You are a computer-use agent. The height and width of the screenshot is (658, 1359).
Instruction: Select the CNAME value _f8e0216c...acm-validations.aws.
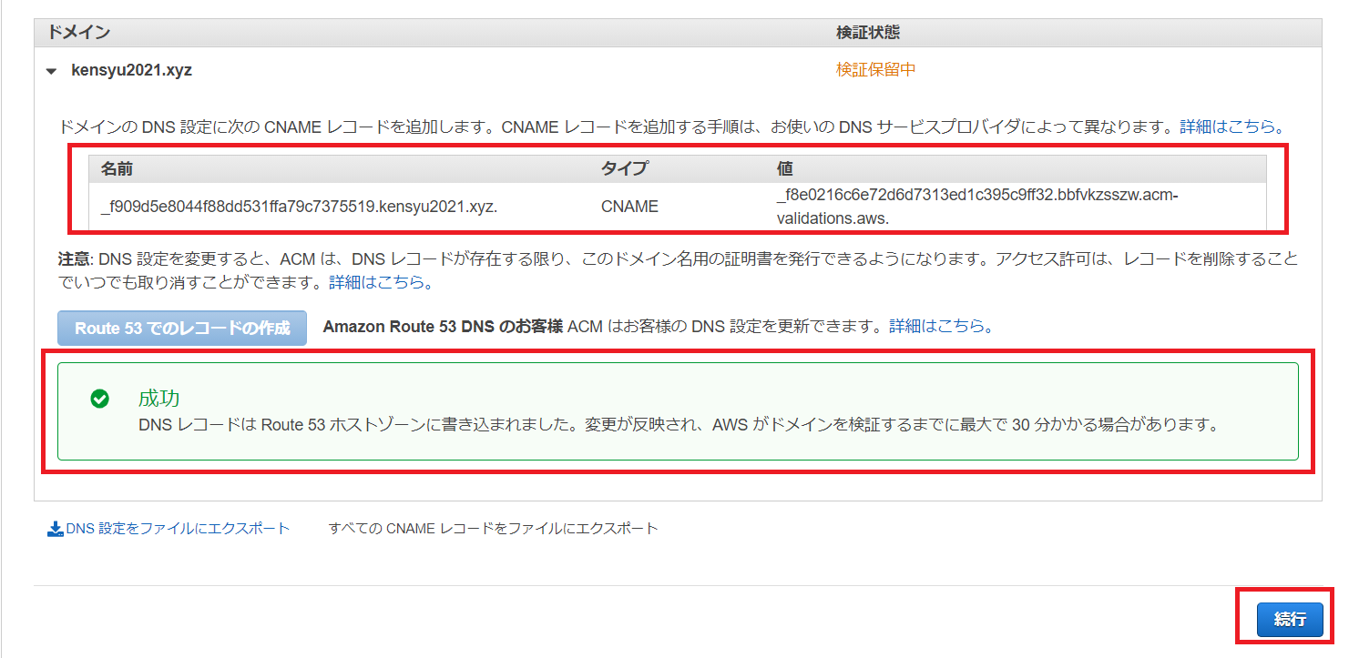pos(977,207)
